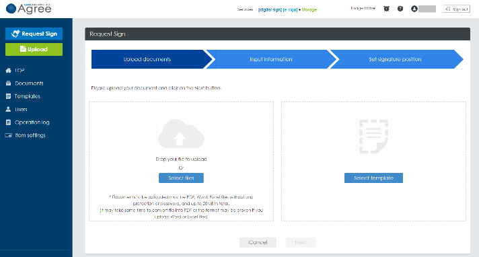Click the Select files button

pyautogui.click(x=181, y=178)
